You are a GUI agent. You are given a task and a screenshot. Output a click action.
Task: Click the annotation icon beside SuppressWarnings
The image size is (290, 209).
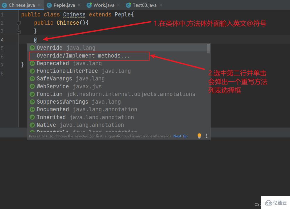32,102
